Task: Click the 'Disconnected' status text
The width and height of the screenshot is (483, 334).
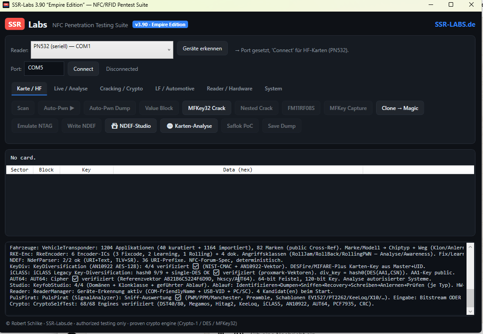Action: pyautogui.click(x=122, y=69)
